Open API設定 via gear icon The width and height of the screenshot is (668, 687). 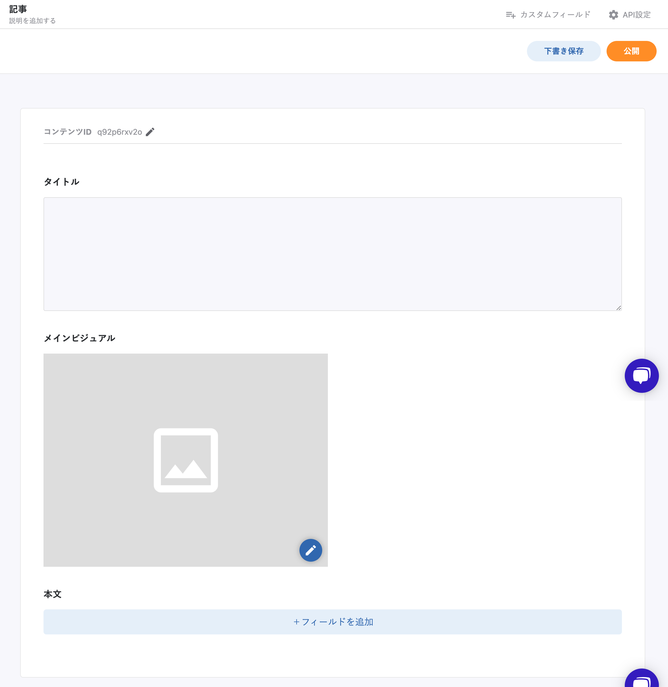[x=613, y=15]
